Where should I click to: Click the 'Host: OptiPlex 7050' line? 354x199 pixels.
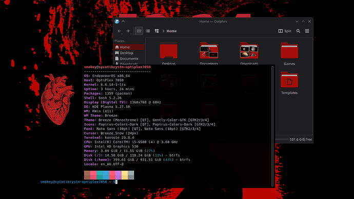tap(104, 80)
